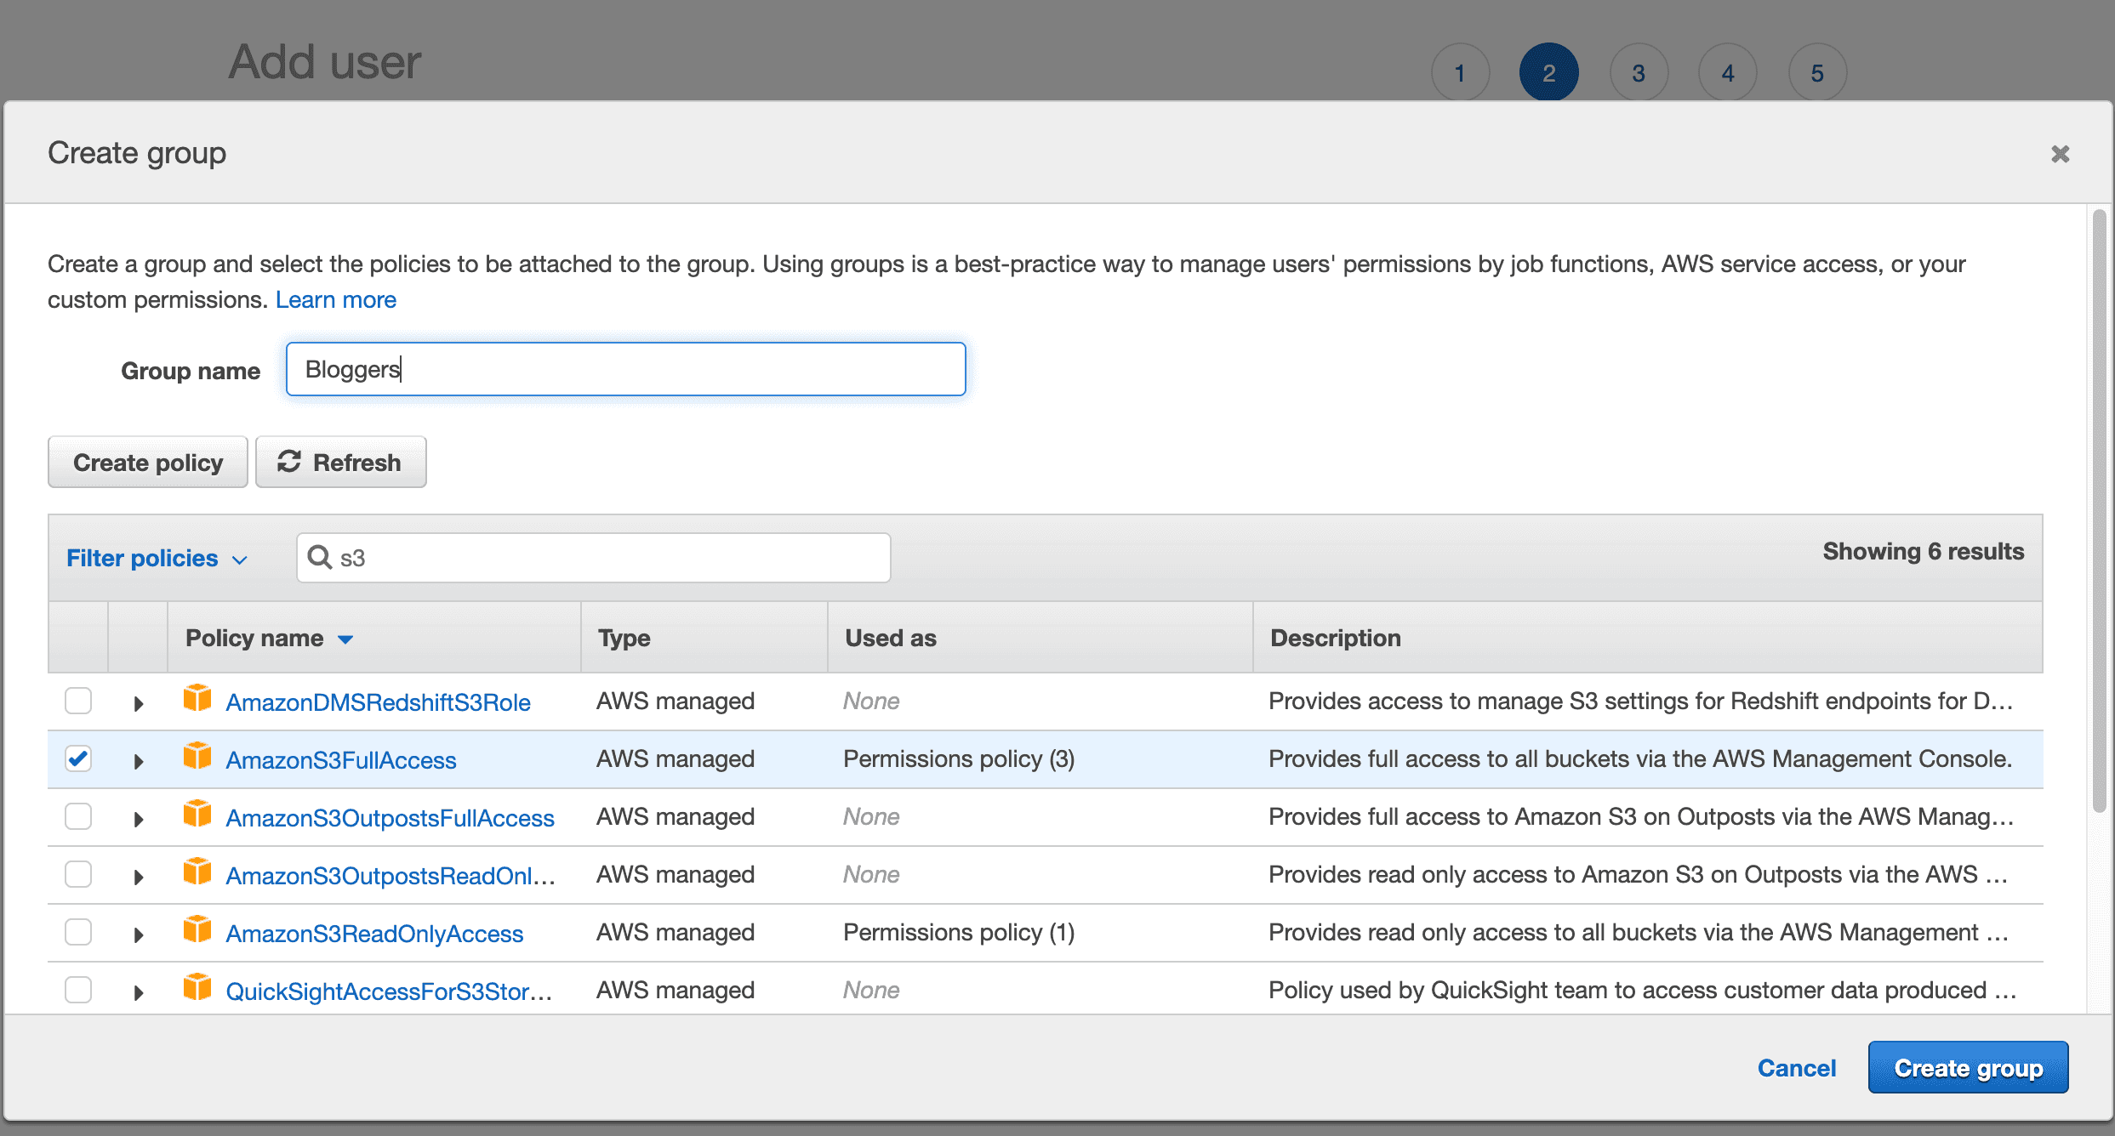Cancel the group creation
This screenshot has width=2115, height=1136.
click(1797, 1067)
